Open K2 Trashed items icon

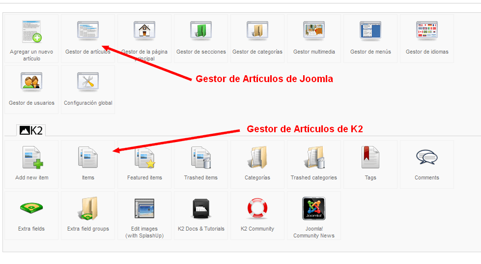(201, 157)
